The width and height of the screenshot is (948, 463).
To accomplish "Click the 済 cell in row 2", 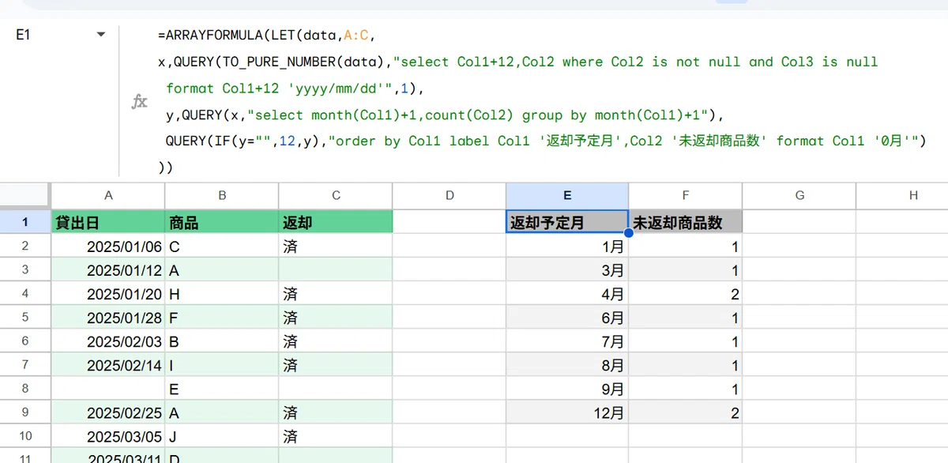I will point(336,246).
